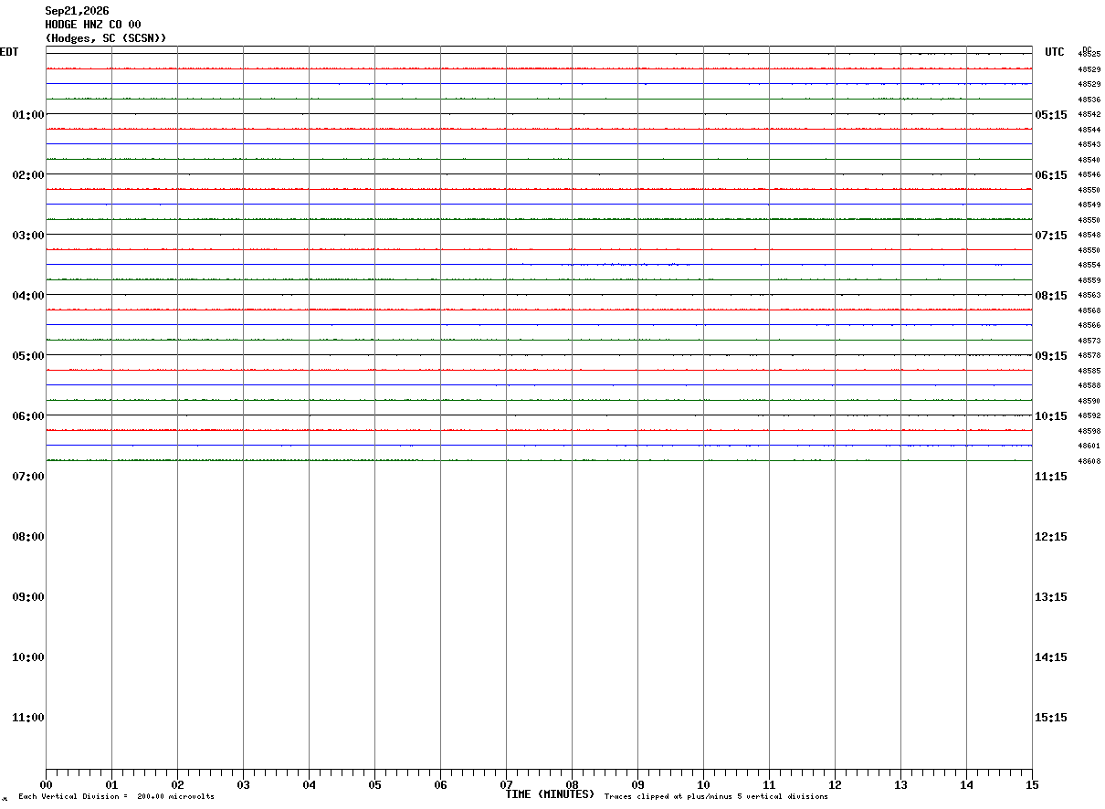
Task: Click the TIME (MINUTES) axis title
Action: coord(550,794)
